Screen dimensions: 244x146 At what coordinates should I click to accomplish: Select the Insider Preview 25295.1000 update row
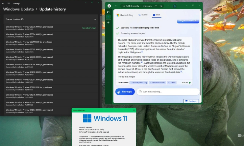pyautogui.click(x=51, y=66)
